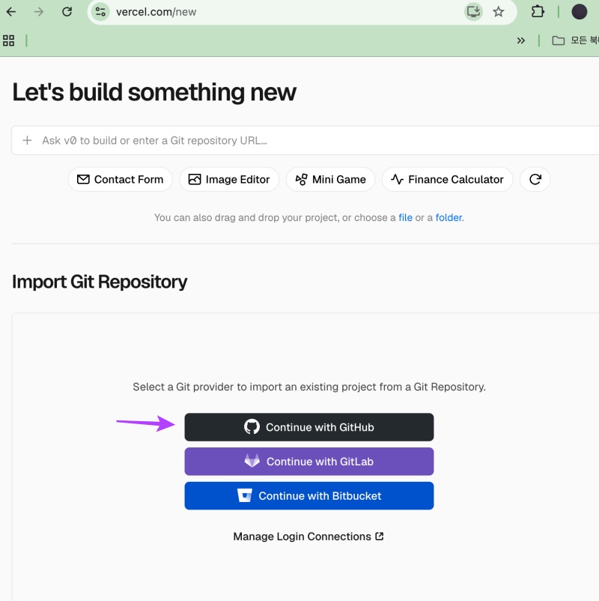This screenshot has height=601, width=599.
Task: Click the plus icon in the prompt box
Action: (27, 140)
